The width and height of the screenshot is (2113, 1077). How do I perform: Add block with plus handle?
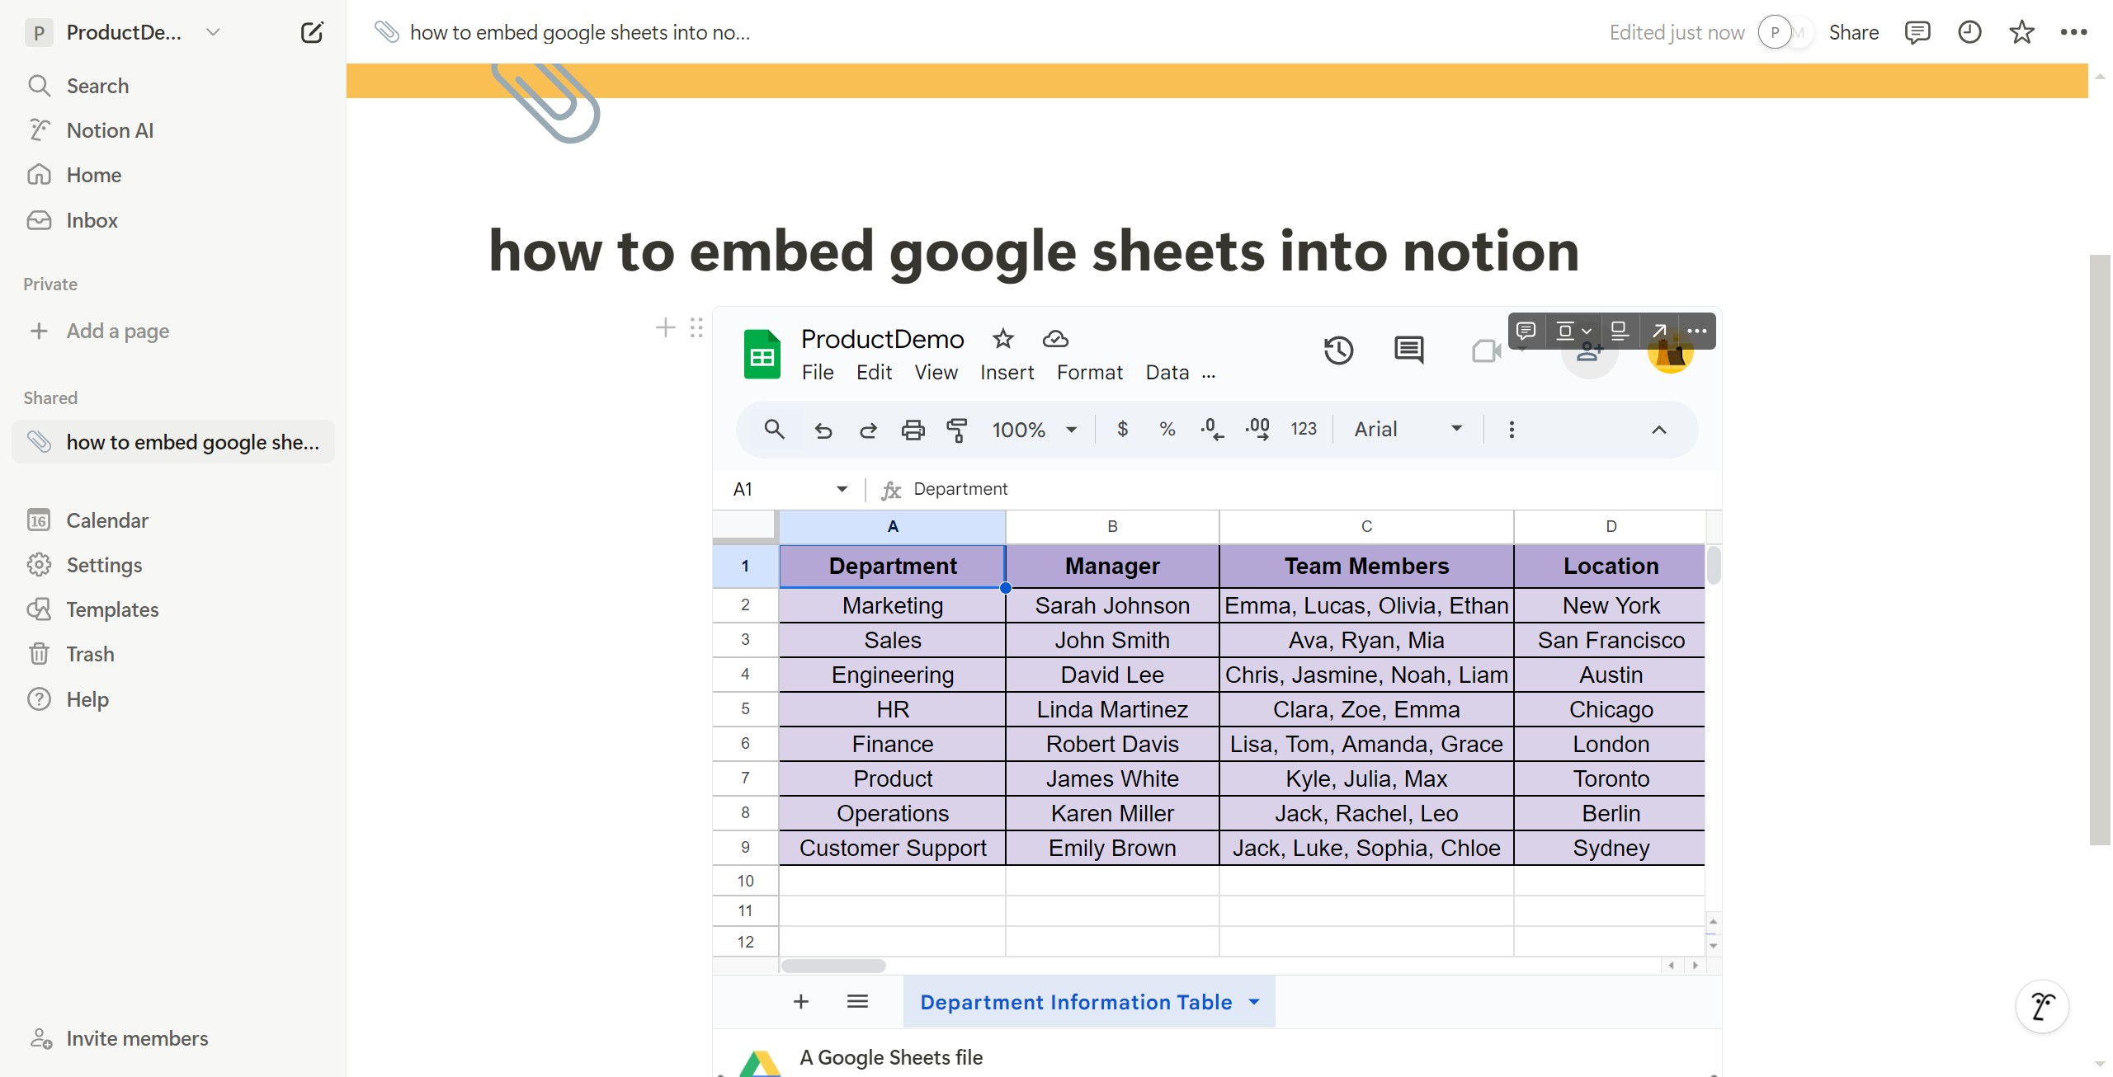click(665, 328)
